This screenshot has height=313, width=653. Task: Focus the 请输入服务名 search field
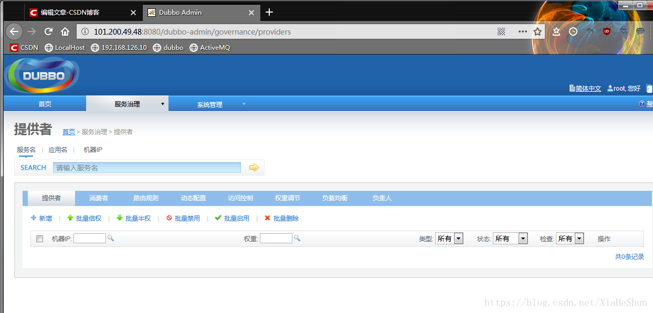(147, 168)
